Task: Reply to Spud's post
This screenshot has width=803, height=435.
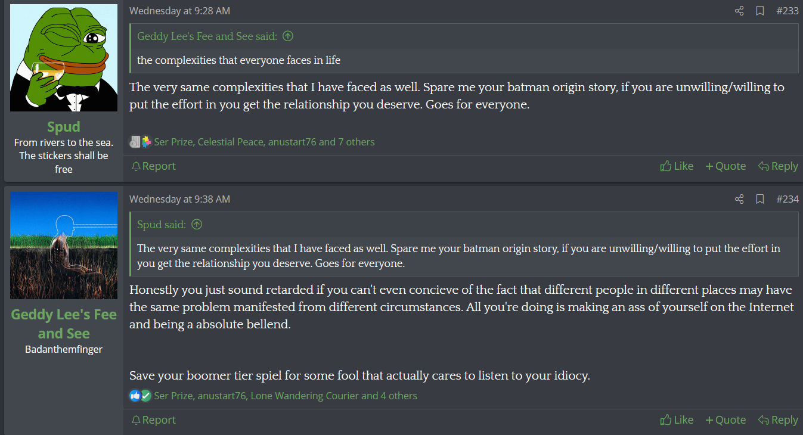Action: [778, 166]
